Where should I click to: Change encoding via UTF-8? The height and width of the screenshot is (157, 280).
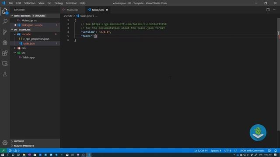[227, 150]
